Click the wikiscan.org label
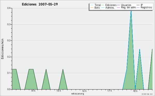The height and width of the screenshot is (96, 155). pos(78,94)
